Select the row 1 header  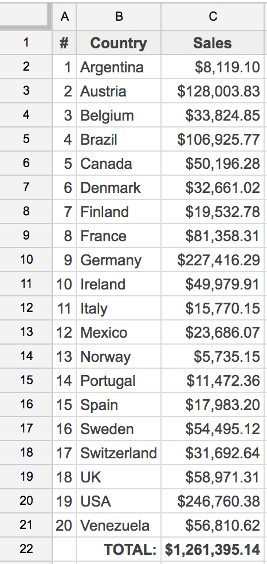(26, 43)
